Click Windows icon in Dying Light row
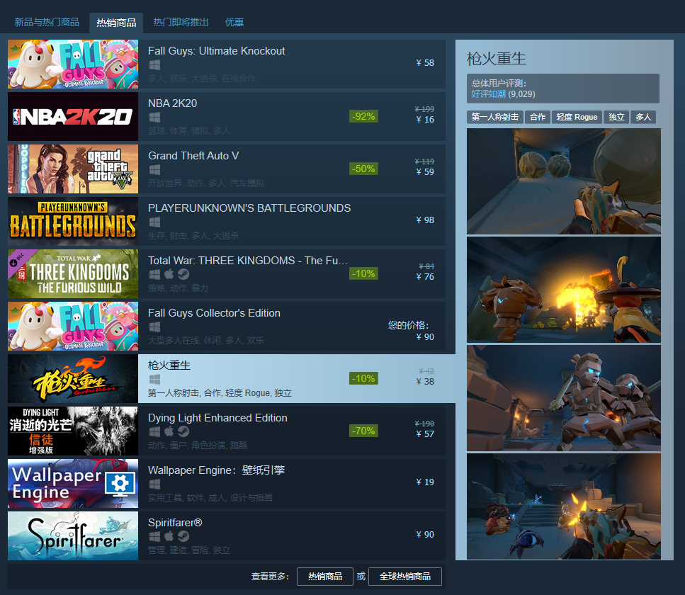This screenshot has height=595, width=685. click(x=154, y=431)
